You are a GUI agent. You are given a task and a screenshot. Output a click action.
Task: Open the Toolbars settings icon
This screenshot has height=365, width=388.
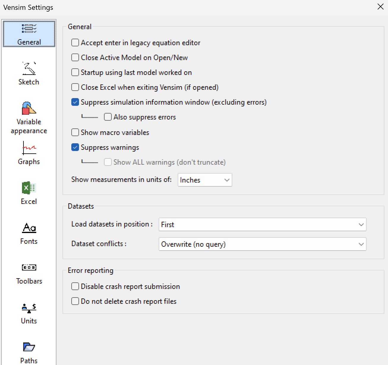(29, 268)
